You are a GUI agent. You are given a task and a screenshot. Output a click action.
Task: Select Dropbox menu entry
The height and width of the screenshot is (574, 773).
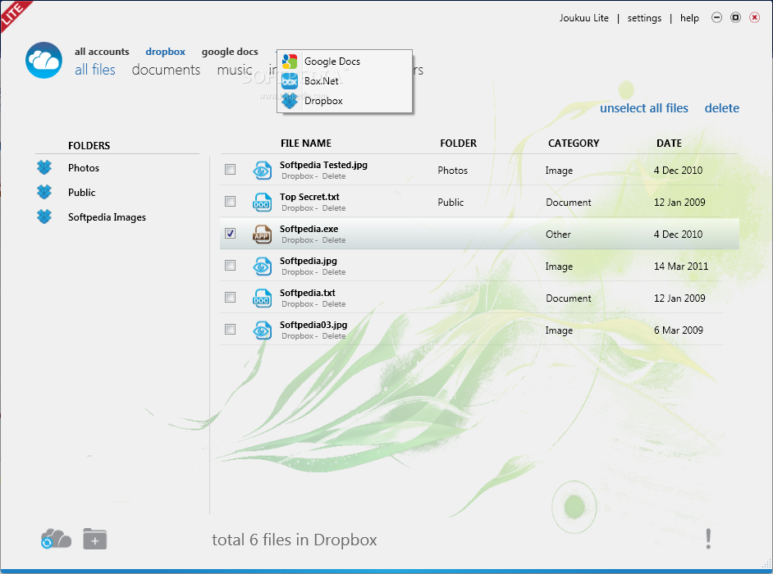[345, 101]
